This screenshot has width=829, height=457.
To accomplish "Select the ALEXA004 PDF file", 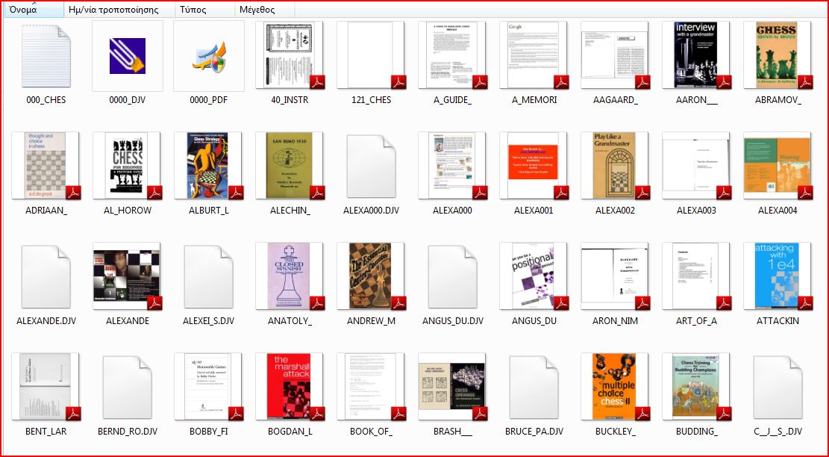I will 779,166.
